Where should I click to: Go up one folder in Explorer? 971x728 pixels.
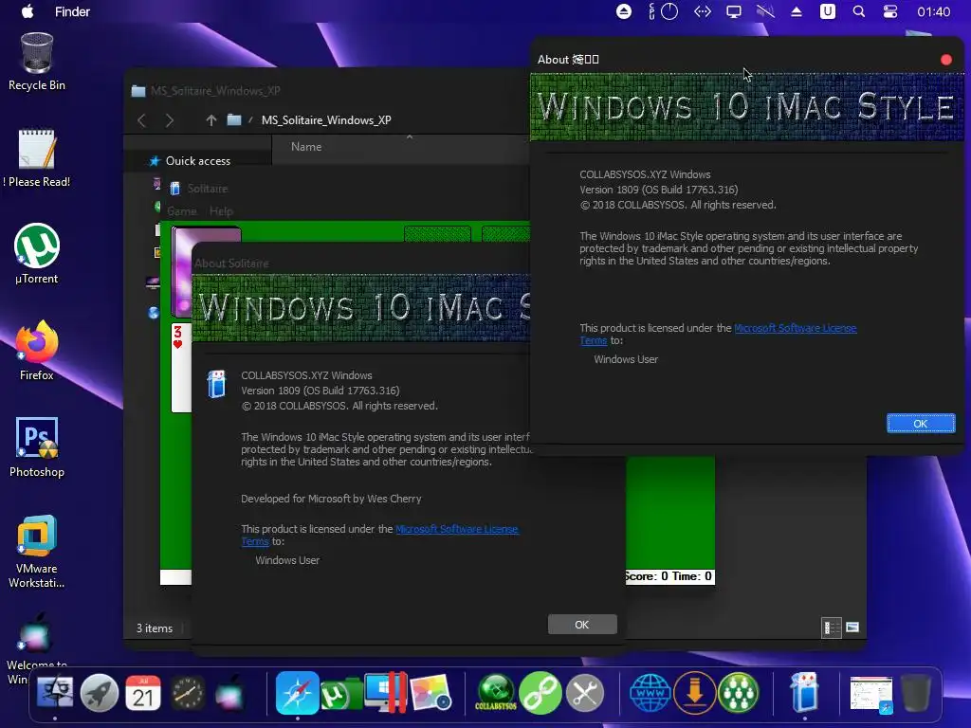click(x=211, y=120)
